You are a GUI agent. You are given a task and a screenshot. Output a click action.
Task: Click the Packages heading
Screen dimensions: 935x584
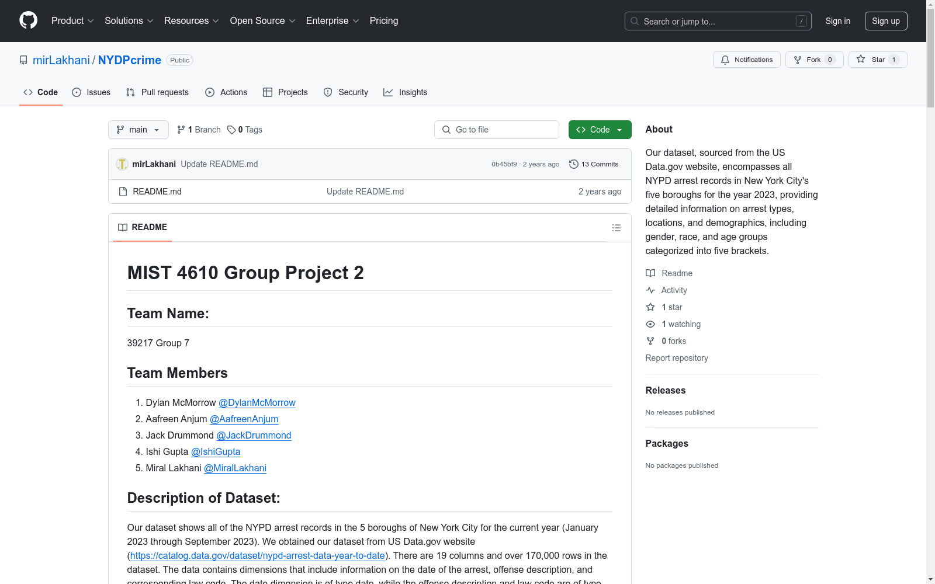coord(667,443)
